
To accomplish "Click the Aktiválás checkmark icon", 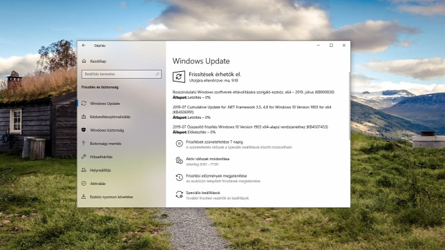I will (x=84, y=183).
